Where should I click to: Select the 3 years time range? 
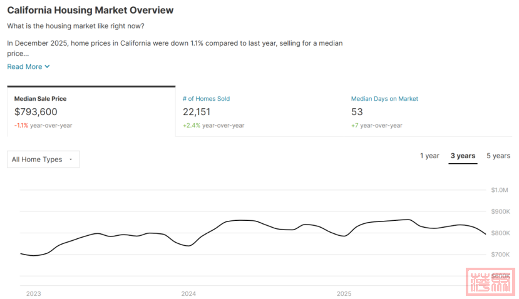tap(463, 156)
